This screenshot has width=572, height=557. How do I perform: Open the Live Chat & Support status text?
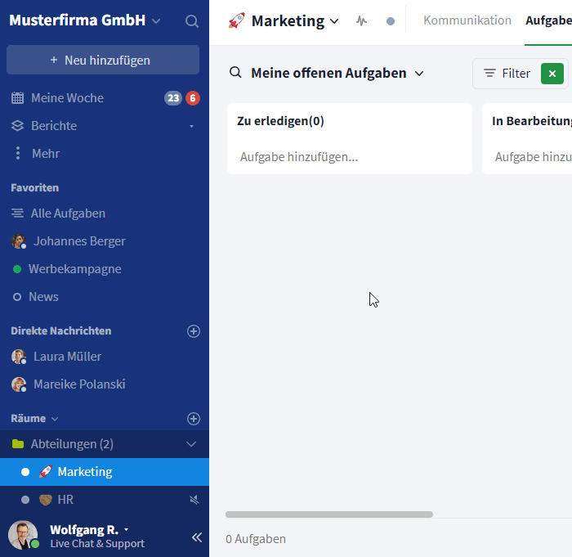(x=97, y=543)
